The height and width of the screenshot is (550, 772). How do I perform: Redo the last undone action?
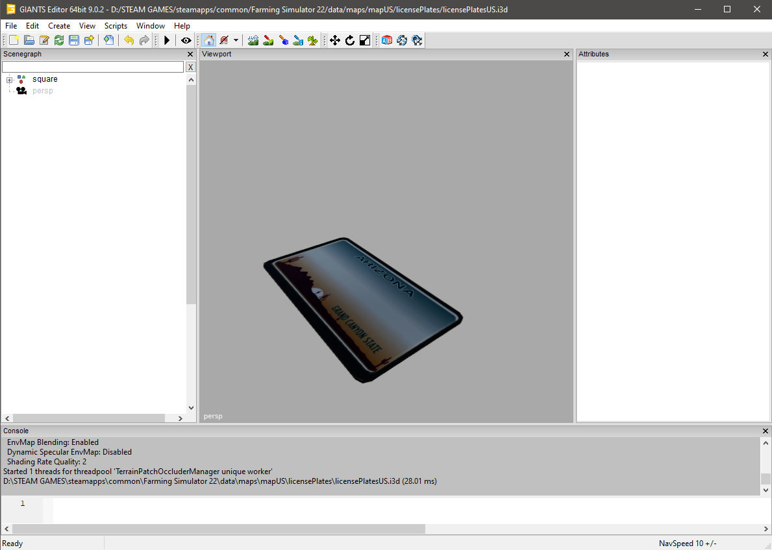click(x=143, y=40)
